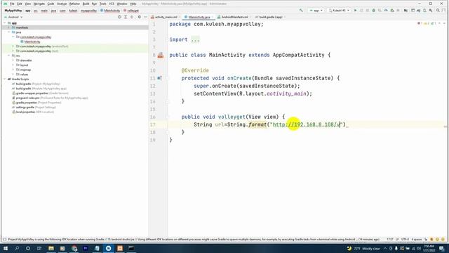
Task: Click the 4 spaces indent status entry
Action: pyautogui.click(x=417, y=239)
